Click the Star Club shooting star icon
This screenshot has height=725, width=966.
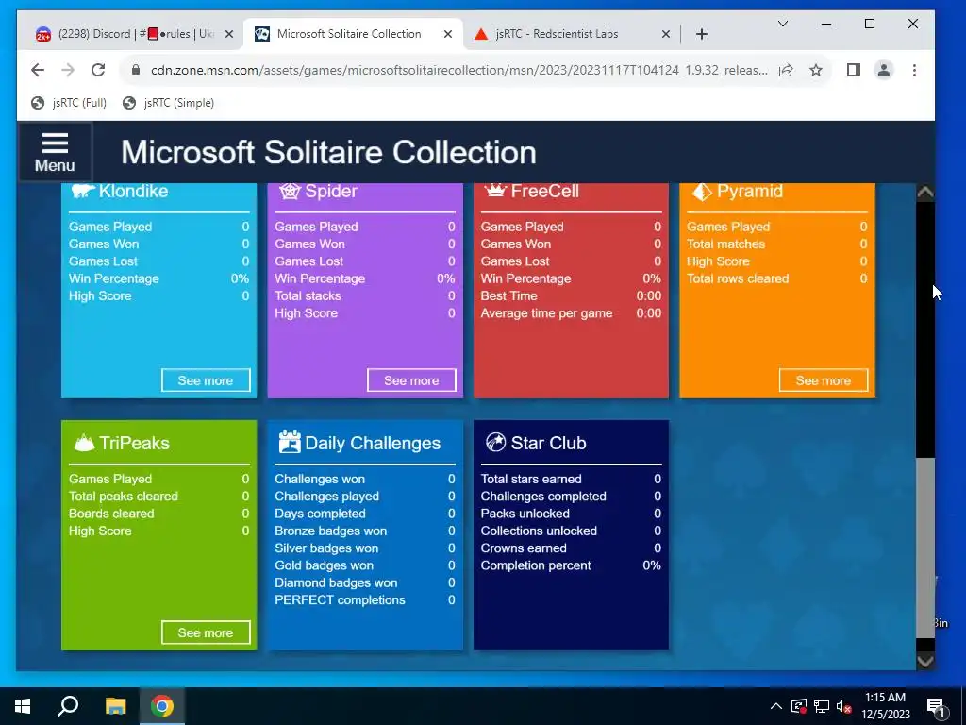pos(495,442)
